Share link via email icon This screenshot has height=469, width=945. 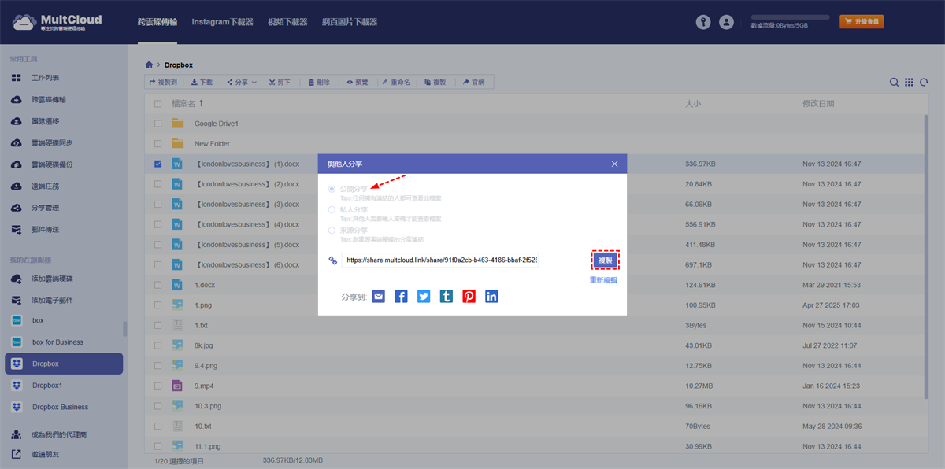379,297
